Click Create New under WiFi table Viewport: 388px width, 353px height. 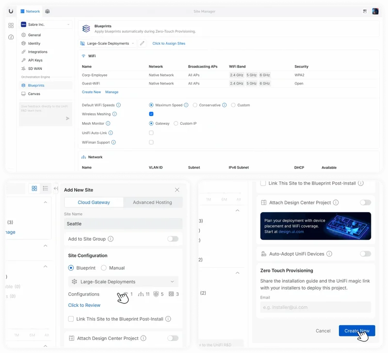click(x=91, y=92)
